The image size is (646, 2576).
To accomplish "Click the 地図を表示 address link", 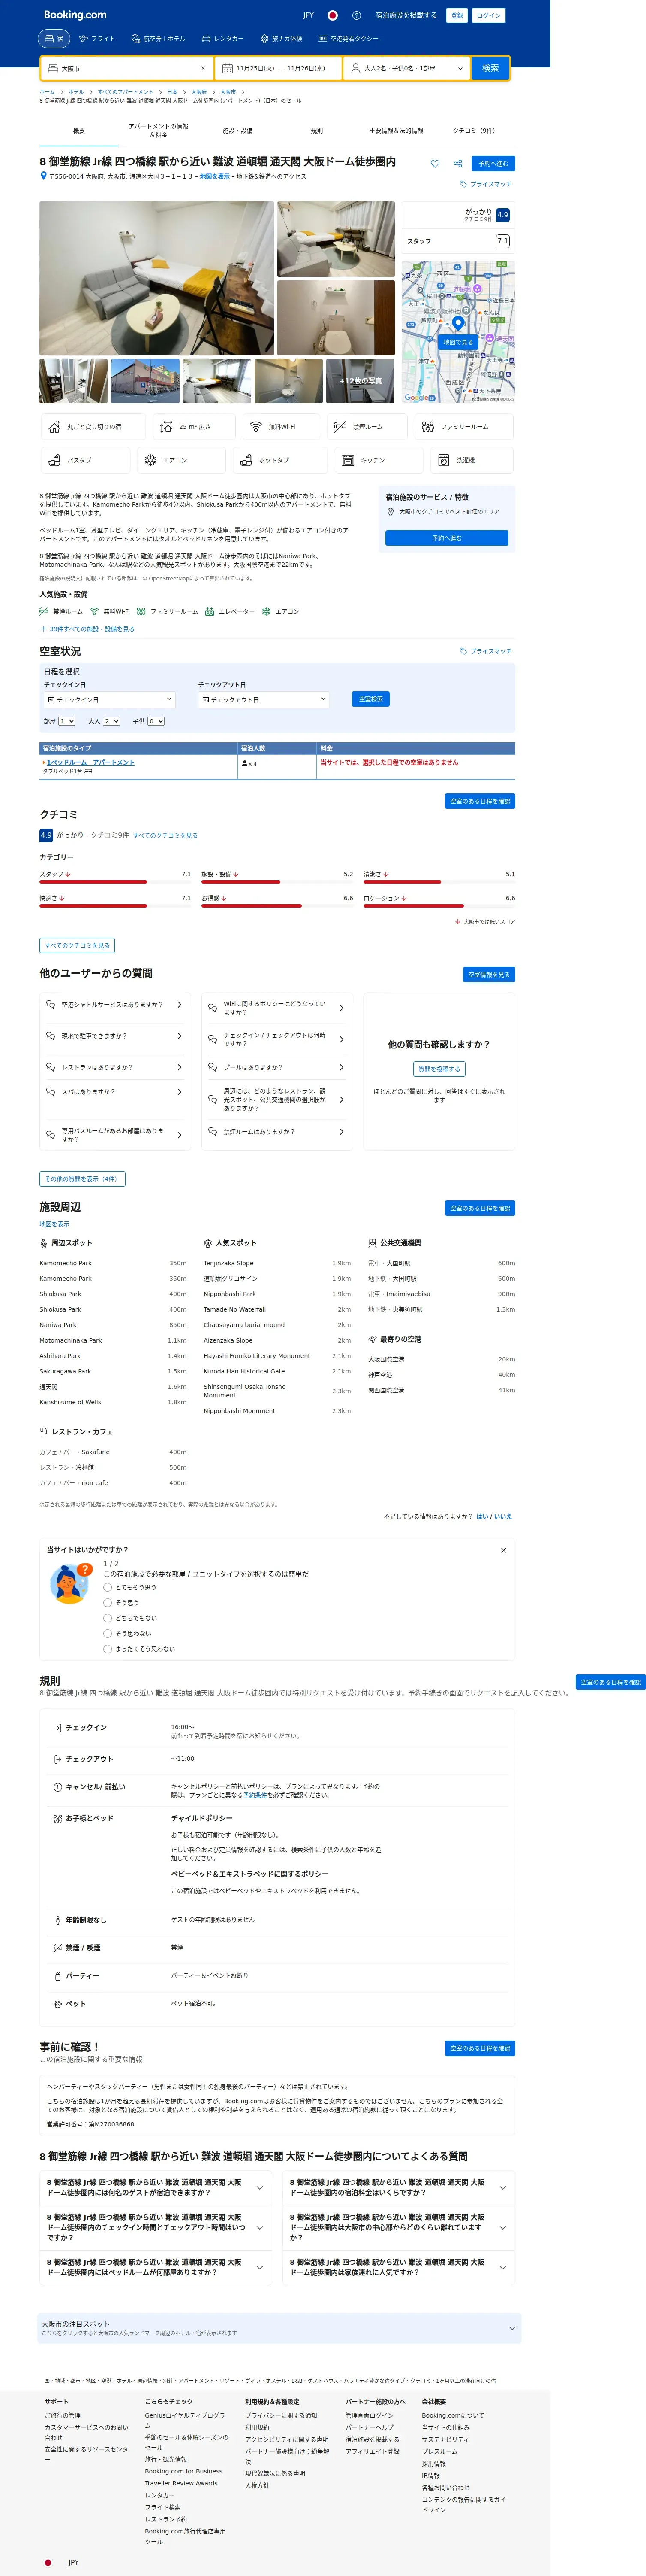I will [215, 176].
